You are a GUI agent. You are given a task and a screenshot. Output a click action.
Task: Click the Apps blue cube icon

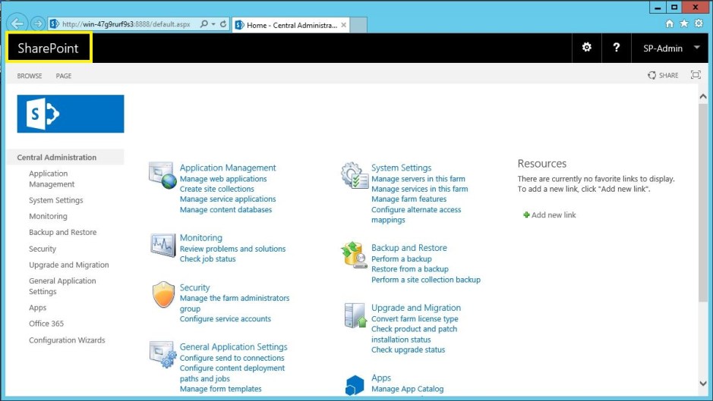click(x=355, y=384)
